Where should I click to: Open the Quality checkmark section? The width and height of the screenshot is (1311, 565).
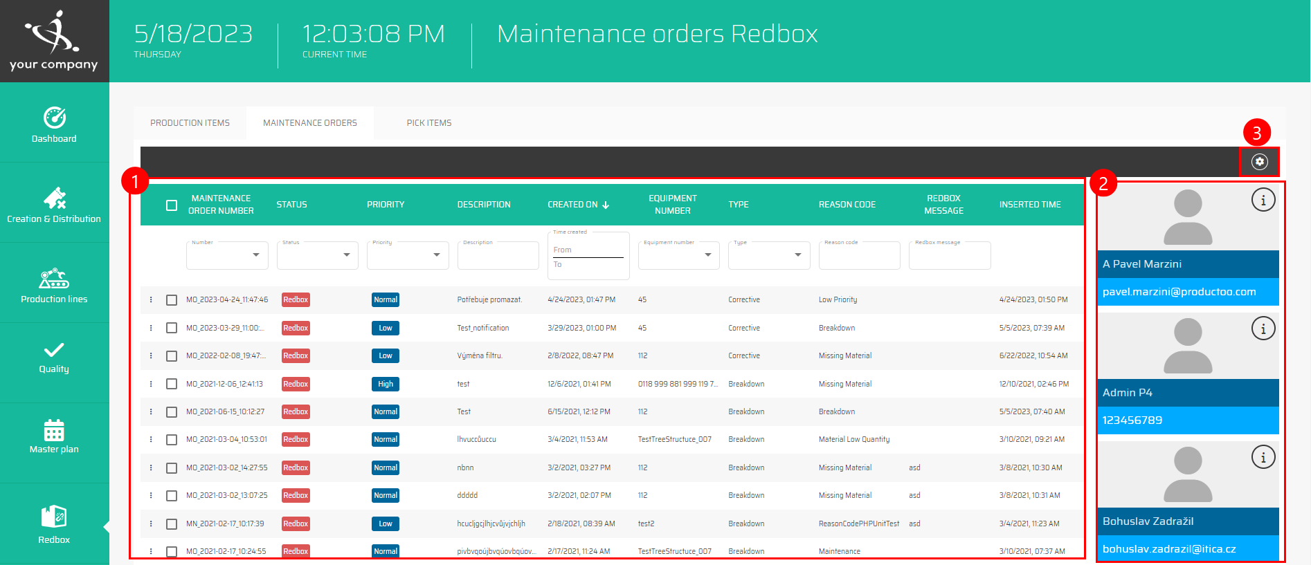coord(54,357)
